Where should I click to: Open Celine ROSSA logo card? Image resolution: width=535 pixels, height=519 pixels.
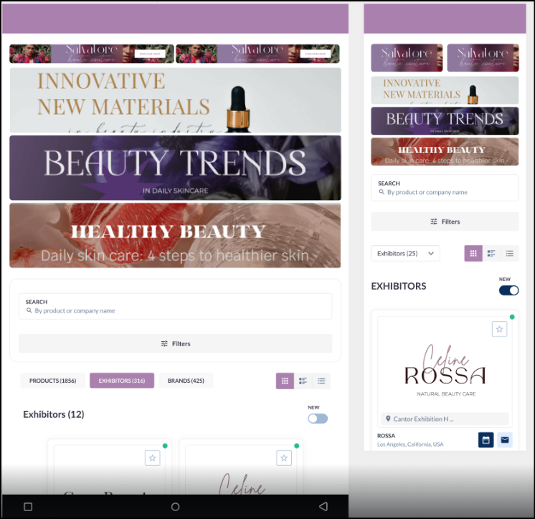coord(445,372)
